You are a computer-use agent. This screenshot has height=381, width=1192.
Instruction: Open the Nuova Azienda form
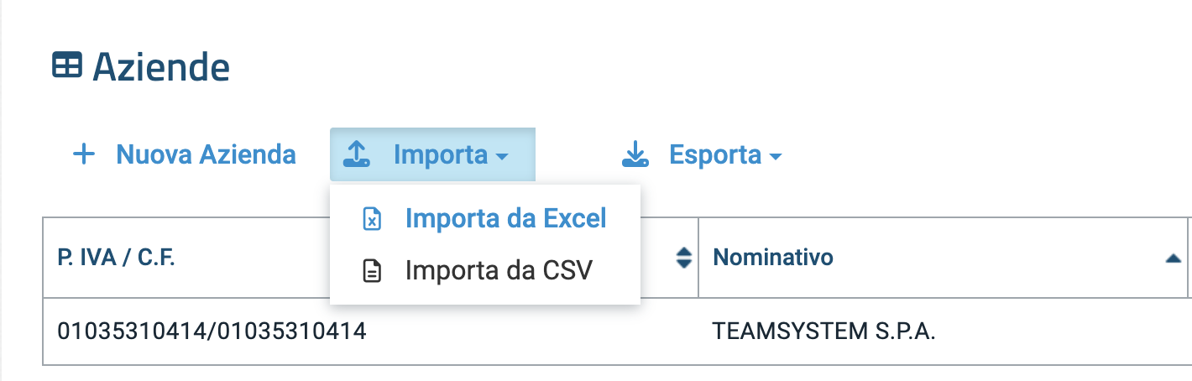pyautogui.click(x=206, y=154)
